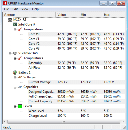Click Current Capacity value 81452 mWh

(x=66, y=101)
